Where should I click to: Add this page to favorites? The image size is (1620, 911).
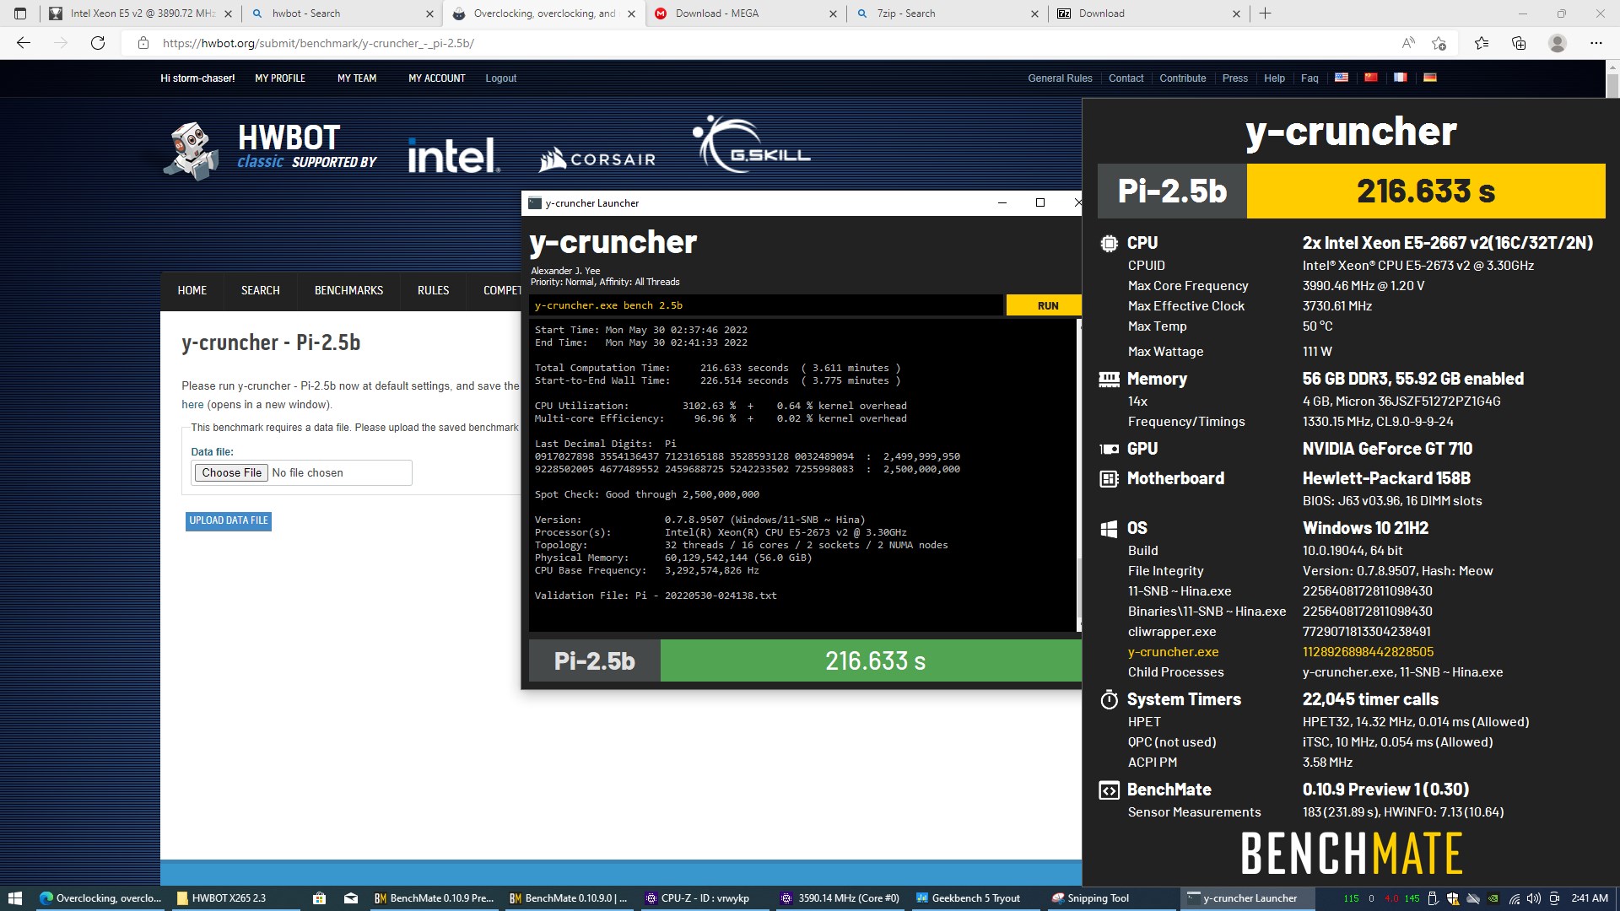point(1439,43)
